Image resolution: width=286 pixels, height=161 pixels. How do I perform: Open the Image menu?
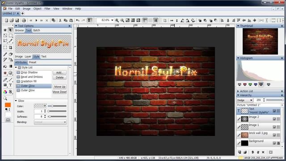pyautogui.click(x=26, y=8)
